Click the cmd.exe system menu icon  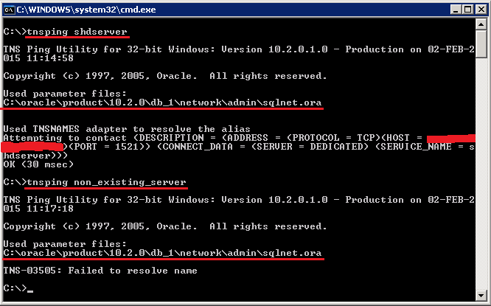tap(9, 10)
